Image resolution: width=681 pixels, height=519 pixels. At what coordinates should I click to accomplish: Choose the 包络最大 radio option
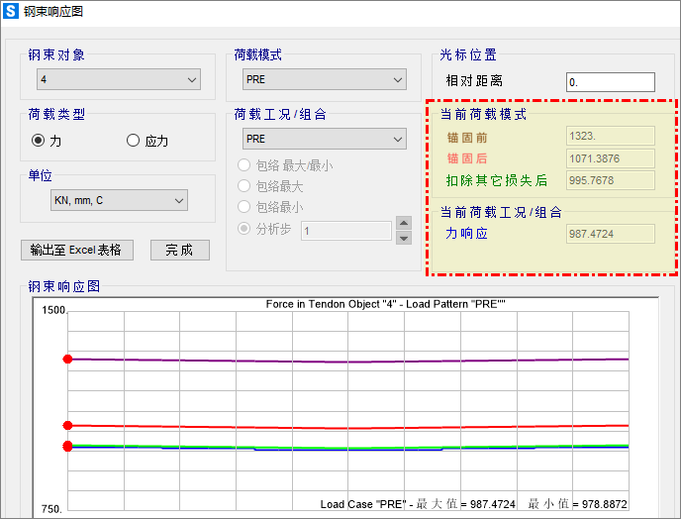(244, 186)
